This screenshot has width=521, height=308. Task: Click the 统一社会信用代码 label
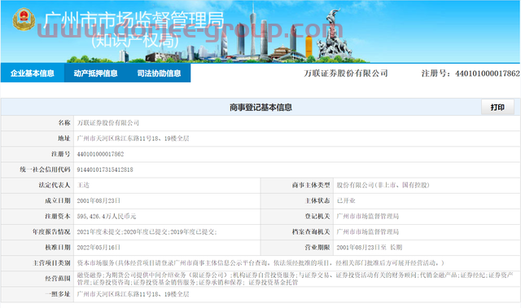[45, 169]
